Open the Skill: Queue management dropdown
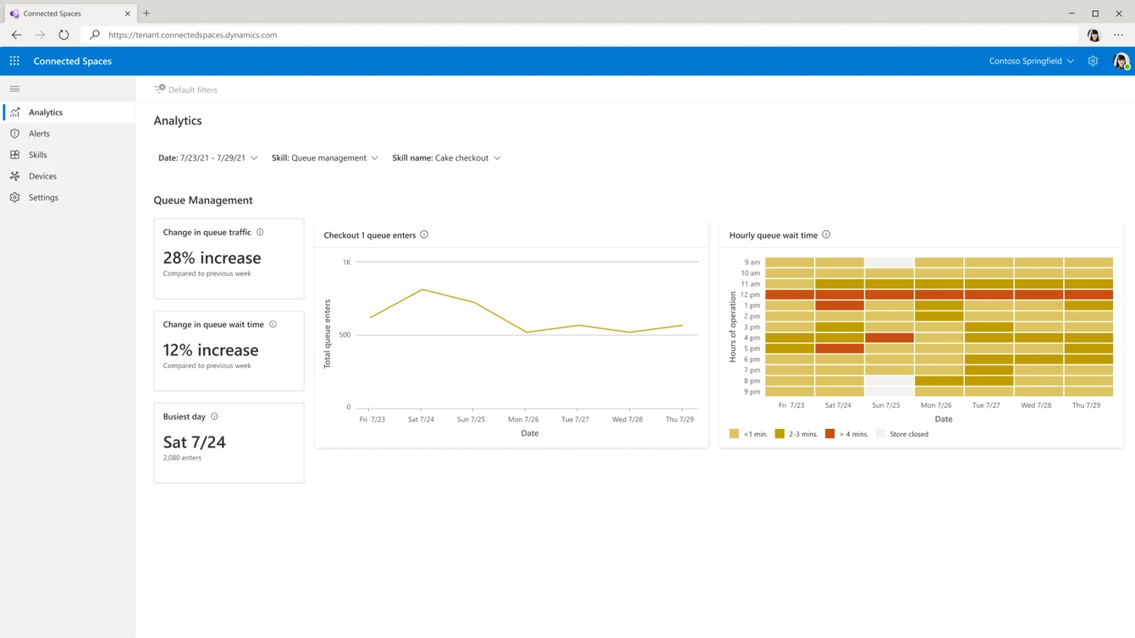 tap(325, 158)
